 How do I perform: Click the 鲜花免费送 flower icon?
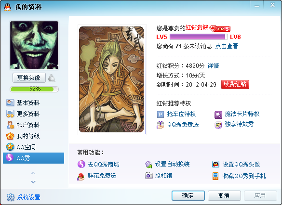(81, 177)
